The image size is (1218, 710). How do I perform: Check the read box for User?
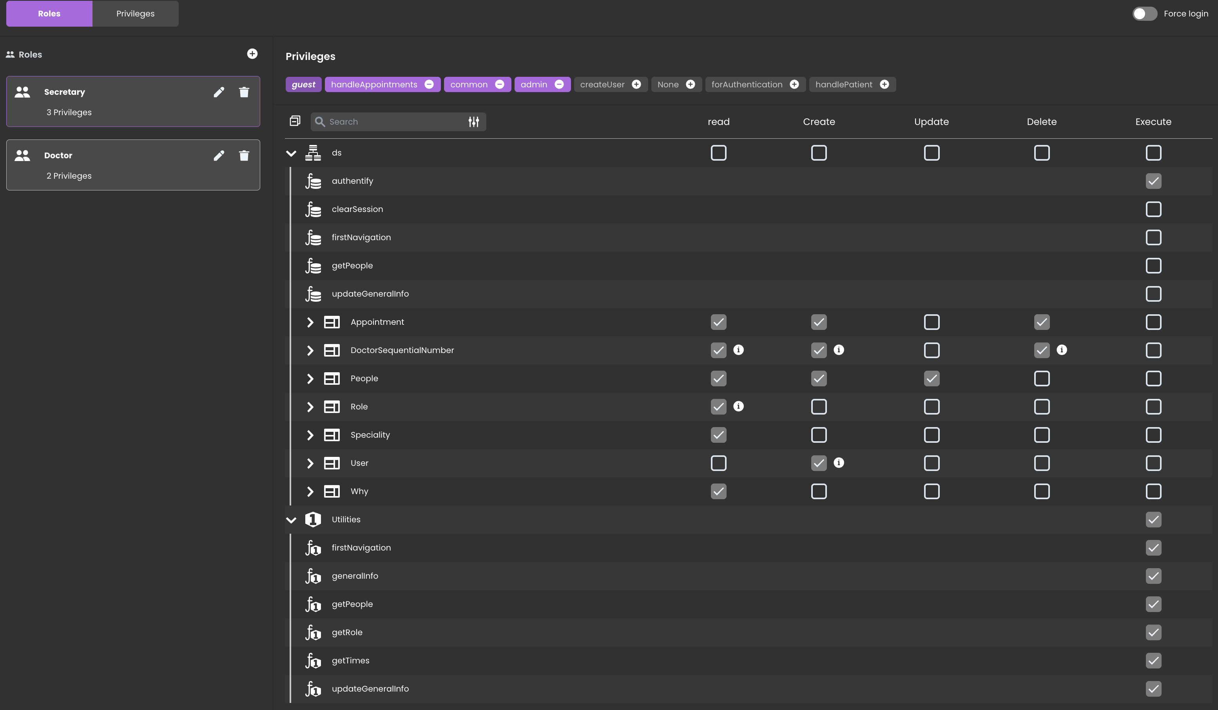[x=718, y=463]
